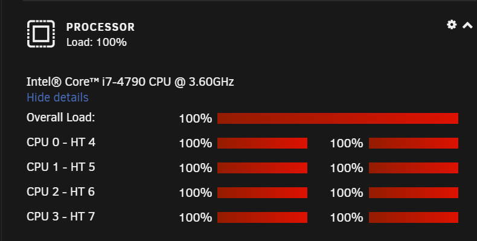Click the CPU 2 load bar
The height and width of the screenshot is (241, 477).
[262, 193]
